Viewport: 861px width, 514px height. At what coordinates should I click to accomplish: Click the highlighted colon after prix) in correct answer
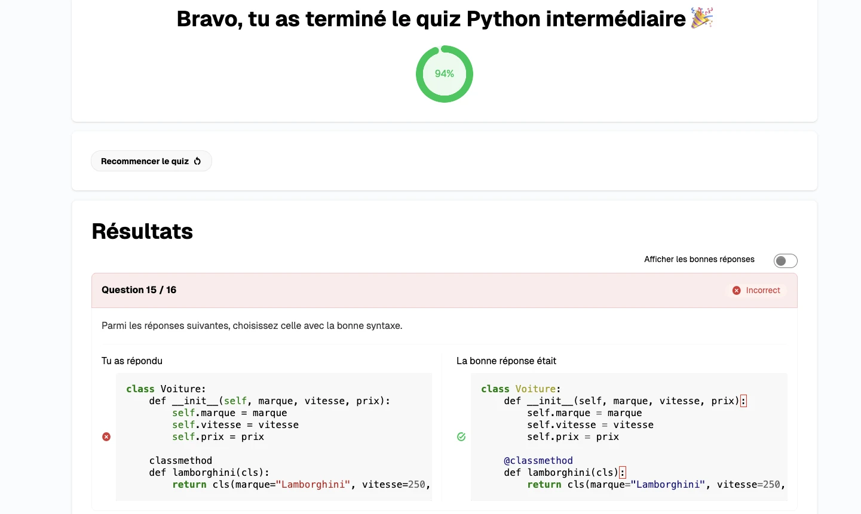pyautogui.click(x=743, y=401)
